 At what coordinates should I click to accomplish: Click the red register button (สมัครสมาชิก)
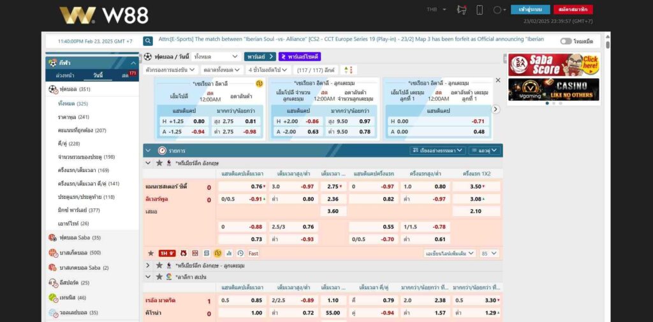click(x=573, y=9)
